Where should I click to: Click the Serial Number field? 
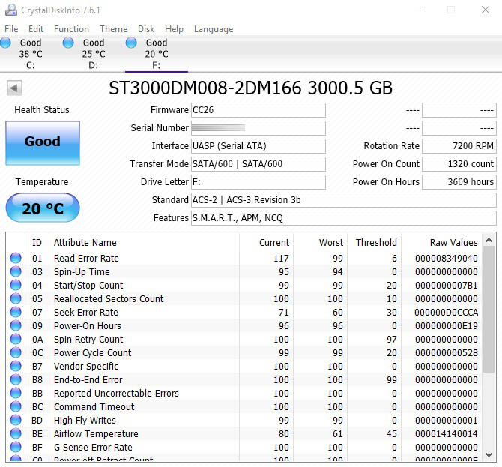[258, 128]
